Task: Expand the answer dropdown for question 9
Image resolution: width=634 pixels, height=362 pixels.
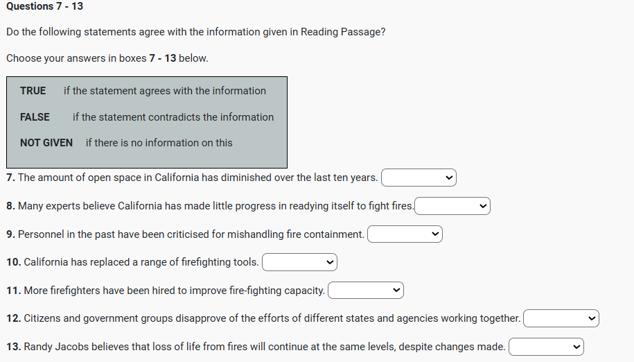Action: [x=405, y=234]
